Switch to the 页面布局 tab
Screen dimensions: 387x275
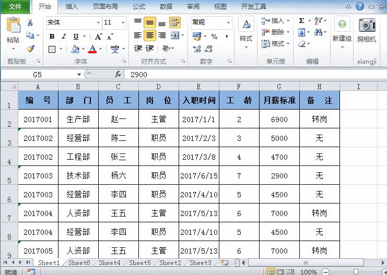coord(105,7)
